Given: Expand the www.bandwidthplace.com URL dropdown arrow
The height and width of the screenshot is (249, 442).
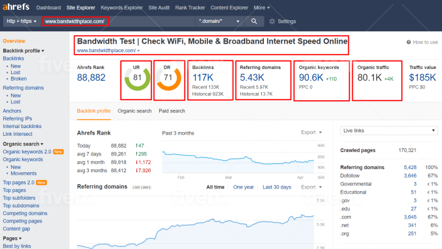Looking at the screenshot, I should [x=138, y=51].
